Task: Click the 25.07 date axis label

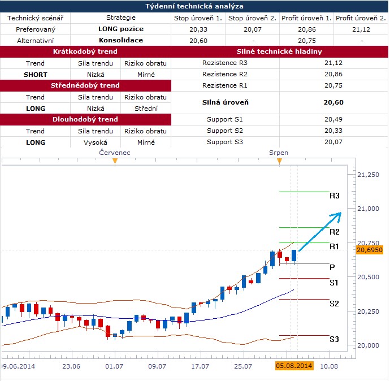Action: point(243,366)
